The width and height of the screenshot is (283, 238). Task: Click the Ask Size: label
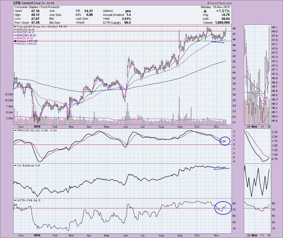pyautogui.click(x=56, y=15)
